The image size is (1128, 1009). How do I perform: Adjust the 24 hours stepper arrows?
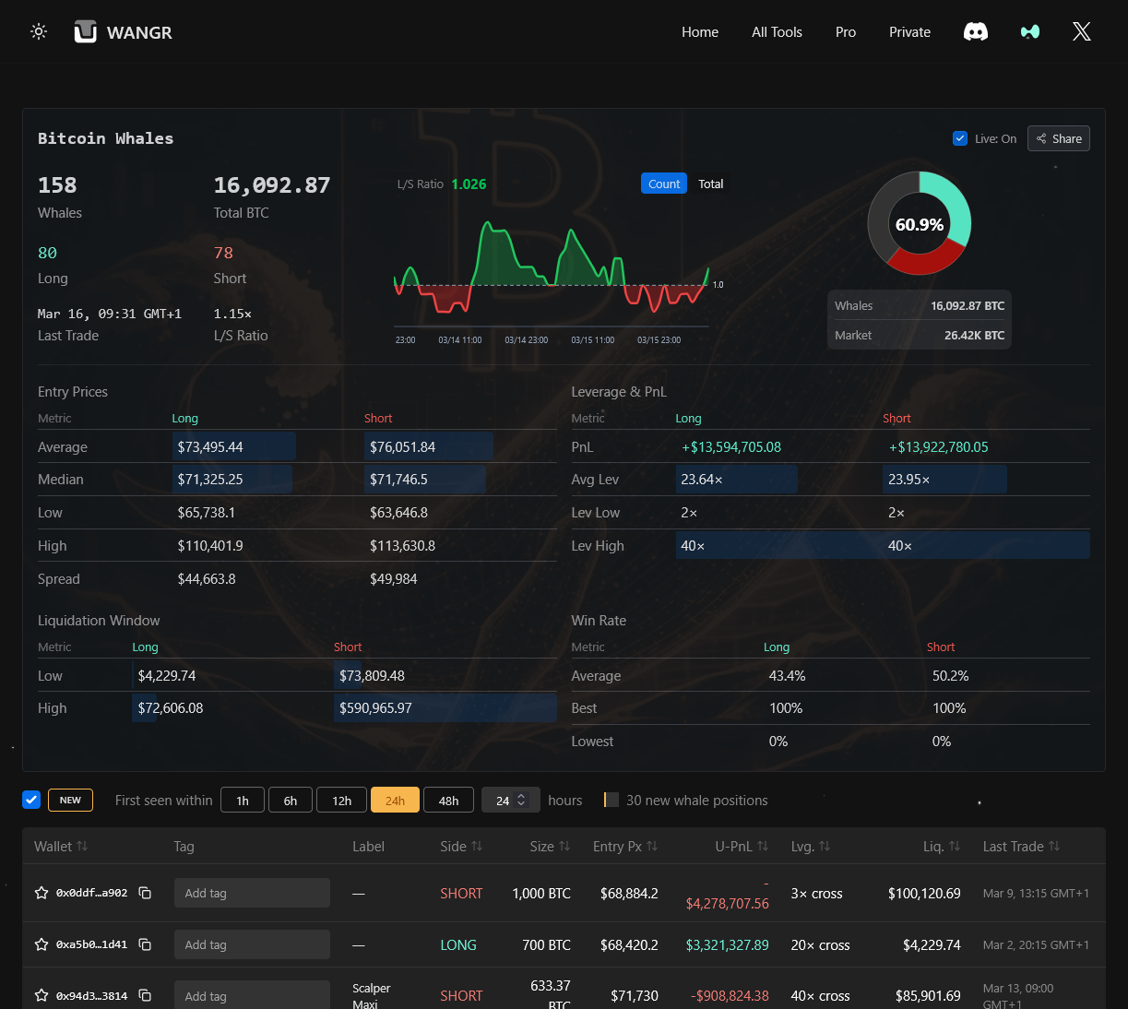click(521, 800)
